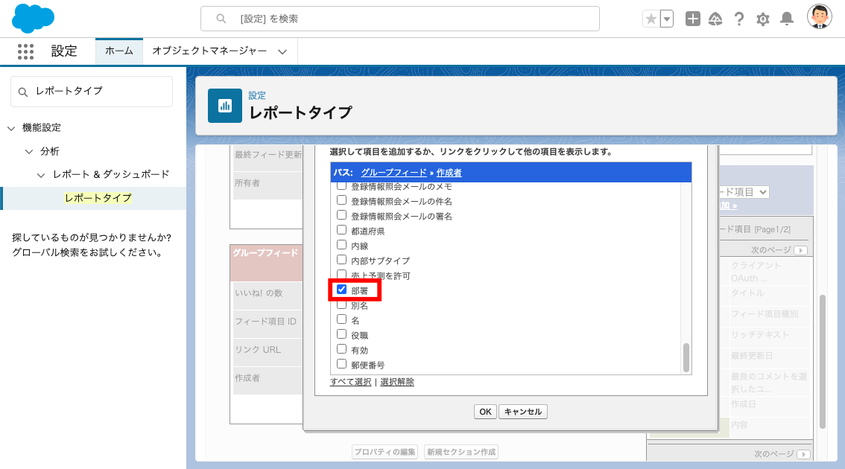Open the Trailhead guidance icon

click(x=715, y=19)
